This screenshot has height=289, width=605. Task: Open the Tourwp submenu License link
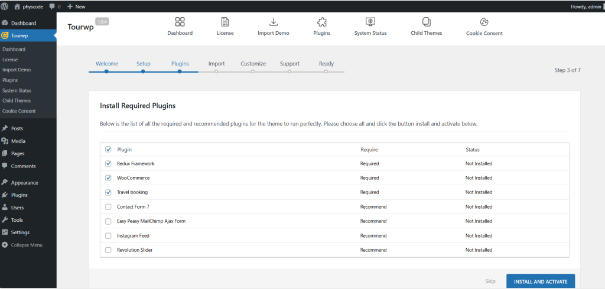(x=10, y=60)
